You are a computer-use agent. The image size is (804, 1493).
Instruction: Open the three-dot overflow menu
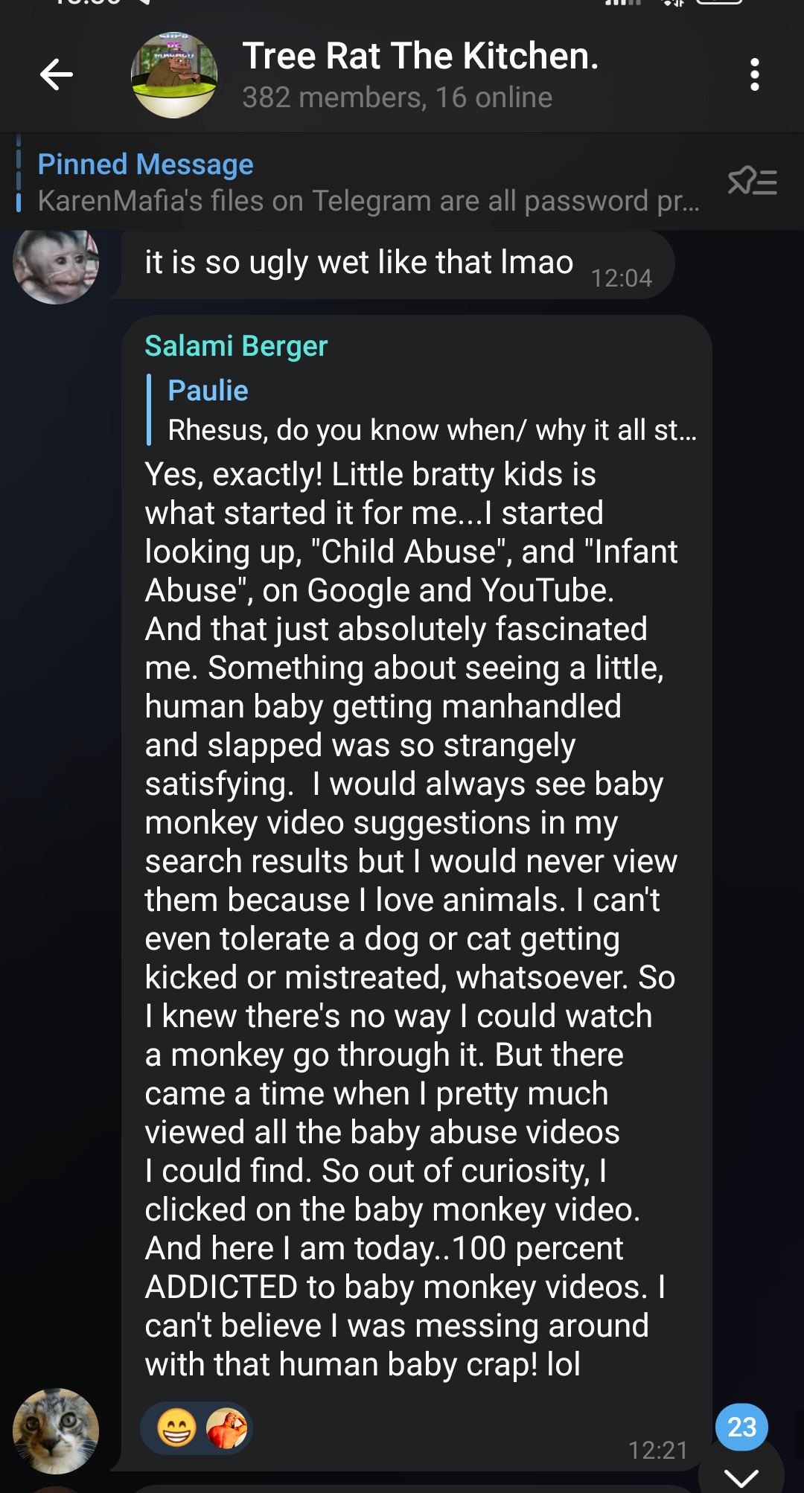tap(754, 74)
